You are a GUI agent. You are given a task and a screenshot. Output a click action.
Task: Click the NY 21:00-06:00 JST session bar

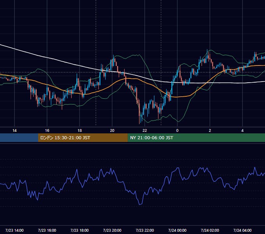[x=196, y=138]
